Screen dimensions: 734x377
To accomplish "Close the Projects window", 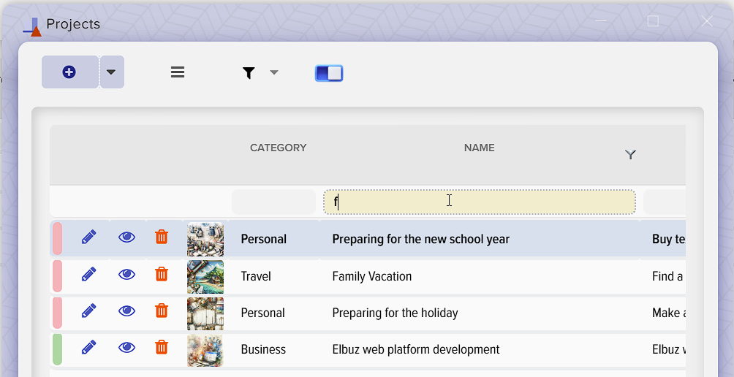I will pyautogui.click(x=707, y=21).
